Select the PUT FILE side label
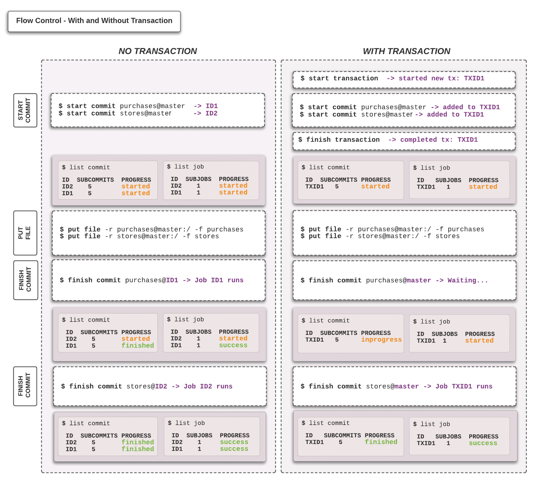 click(25, 233)
